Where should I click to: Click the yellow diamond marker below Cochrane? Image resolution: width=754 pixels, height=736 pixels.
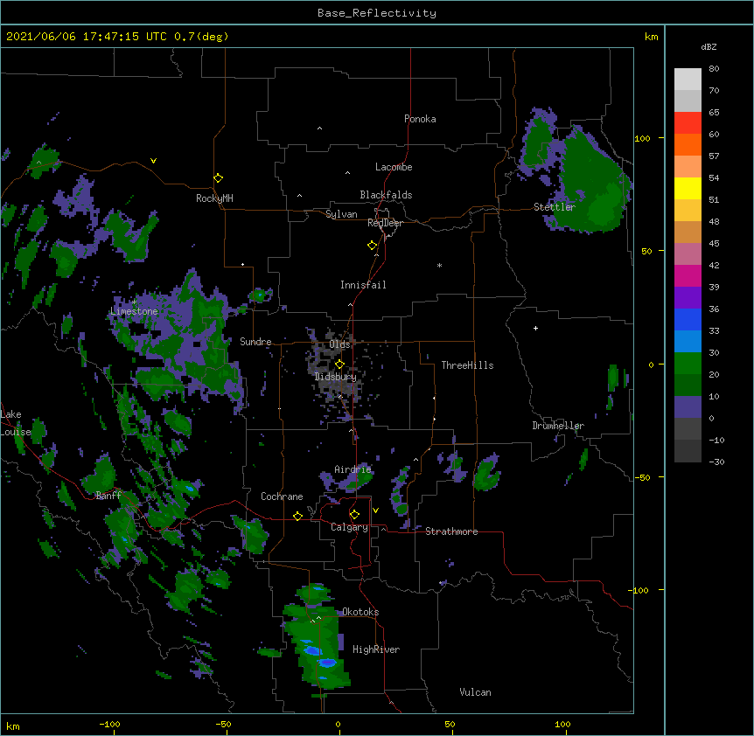coord(297,516)
